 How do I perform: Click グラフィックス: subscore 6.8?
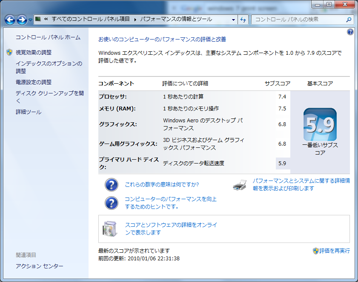coord(282,124)
